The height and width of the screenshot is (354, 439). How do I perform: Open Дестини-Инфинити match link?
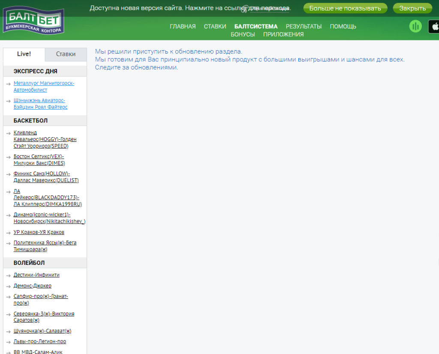coord(36,275)
